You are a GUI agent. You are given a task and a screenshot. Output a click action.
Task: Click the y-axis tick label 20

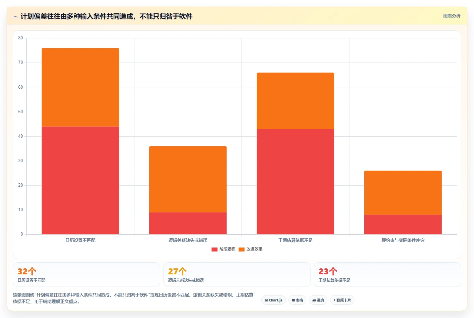pos(20,185)
